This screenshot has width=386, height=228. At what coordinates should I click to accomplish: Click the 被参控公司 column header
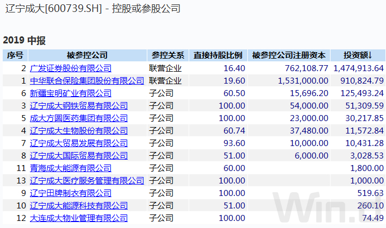click(88, 55)
